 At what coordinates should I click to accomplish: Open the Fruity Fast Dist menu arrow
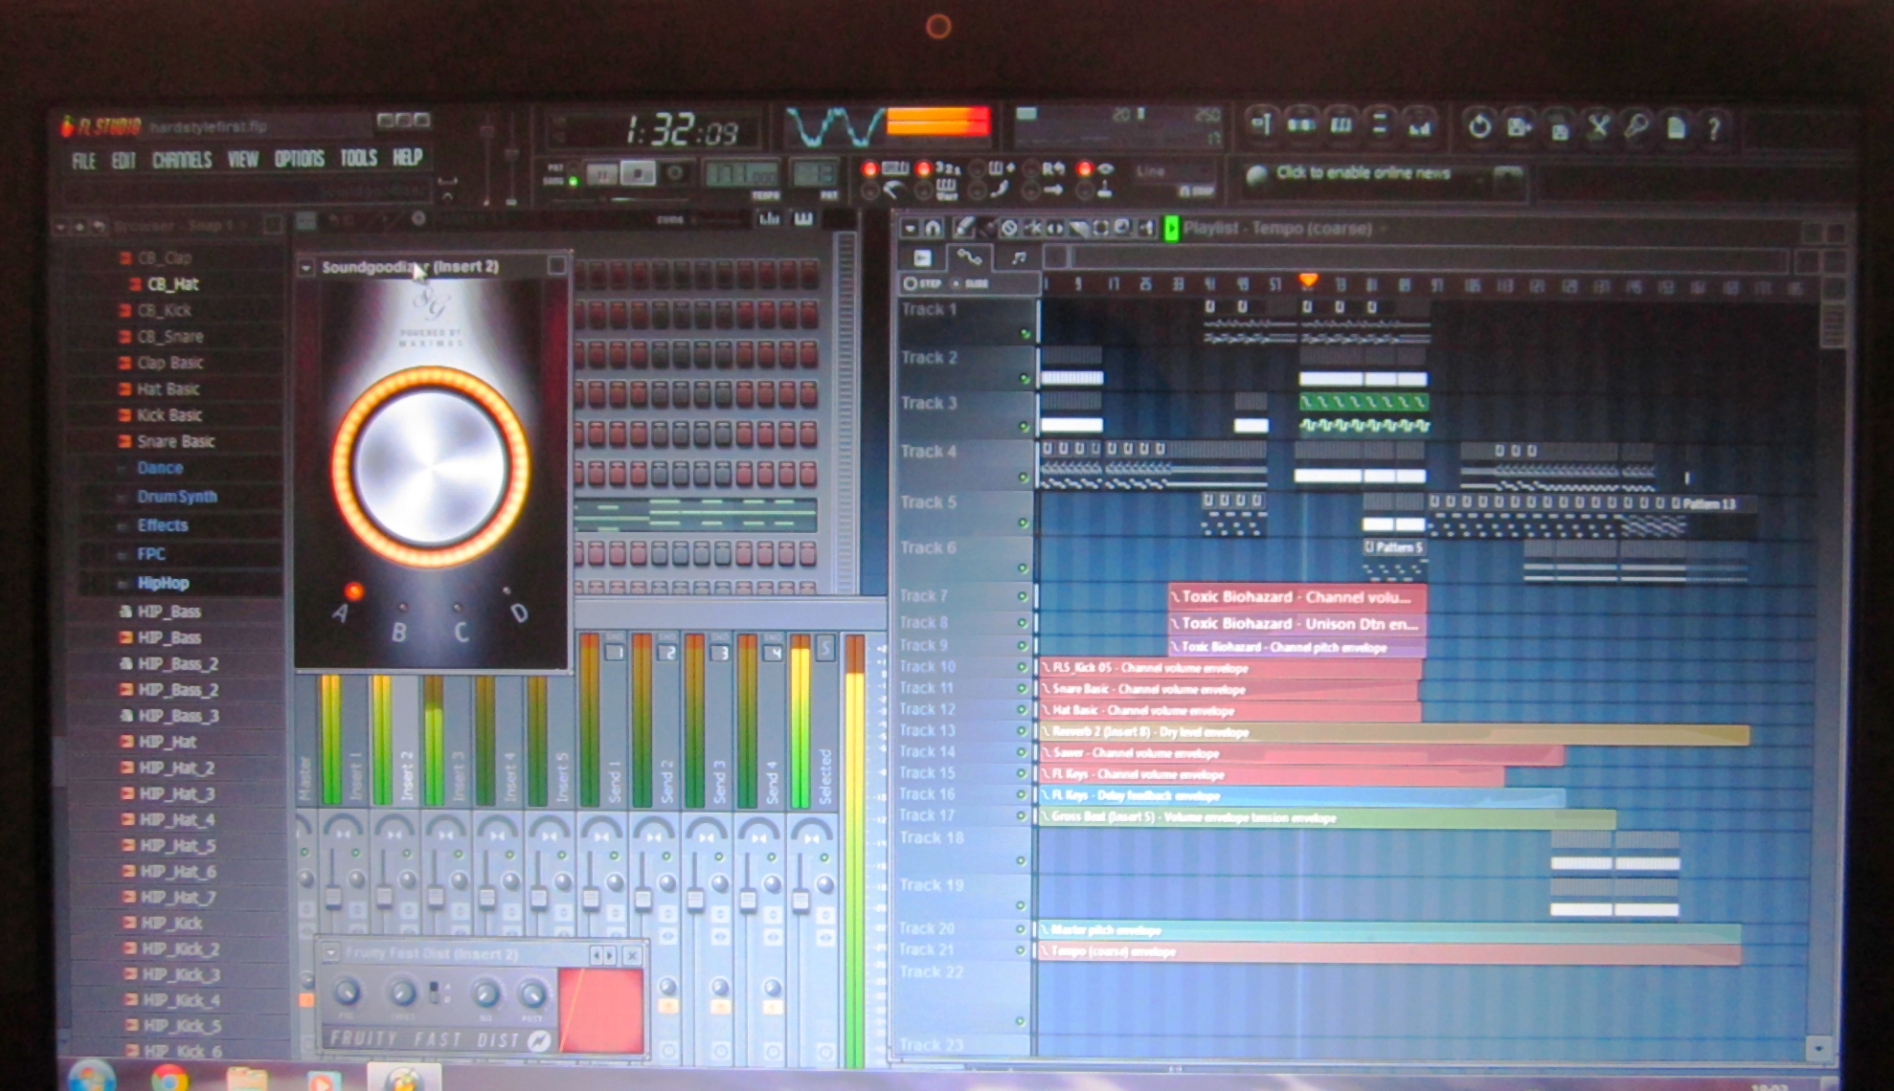(x=330, y=953)
